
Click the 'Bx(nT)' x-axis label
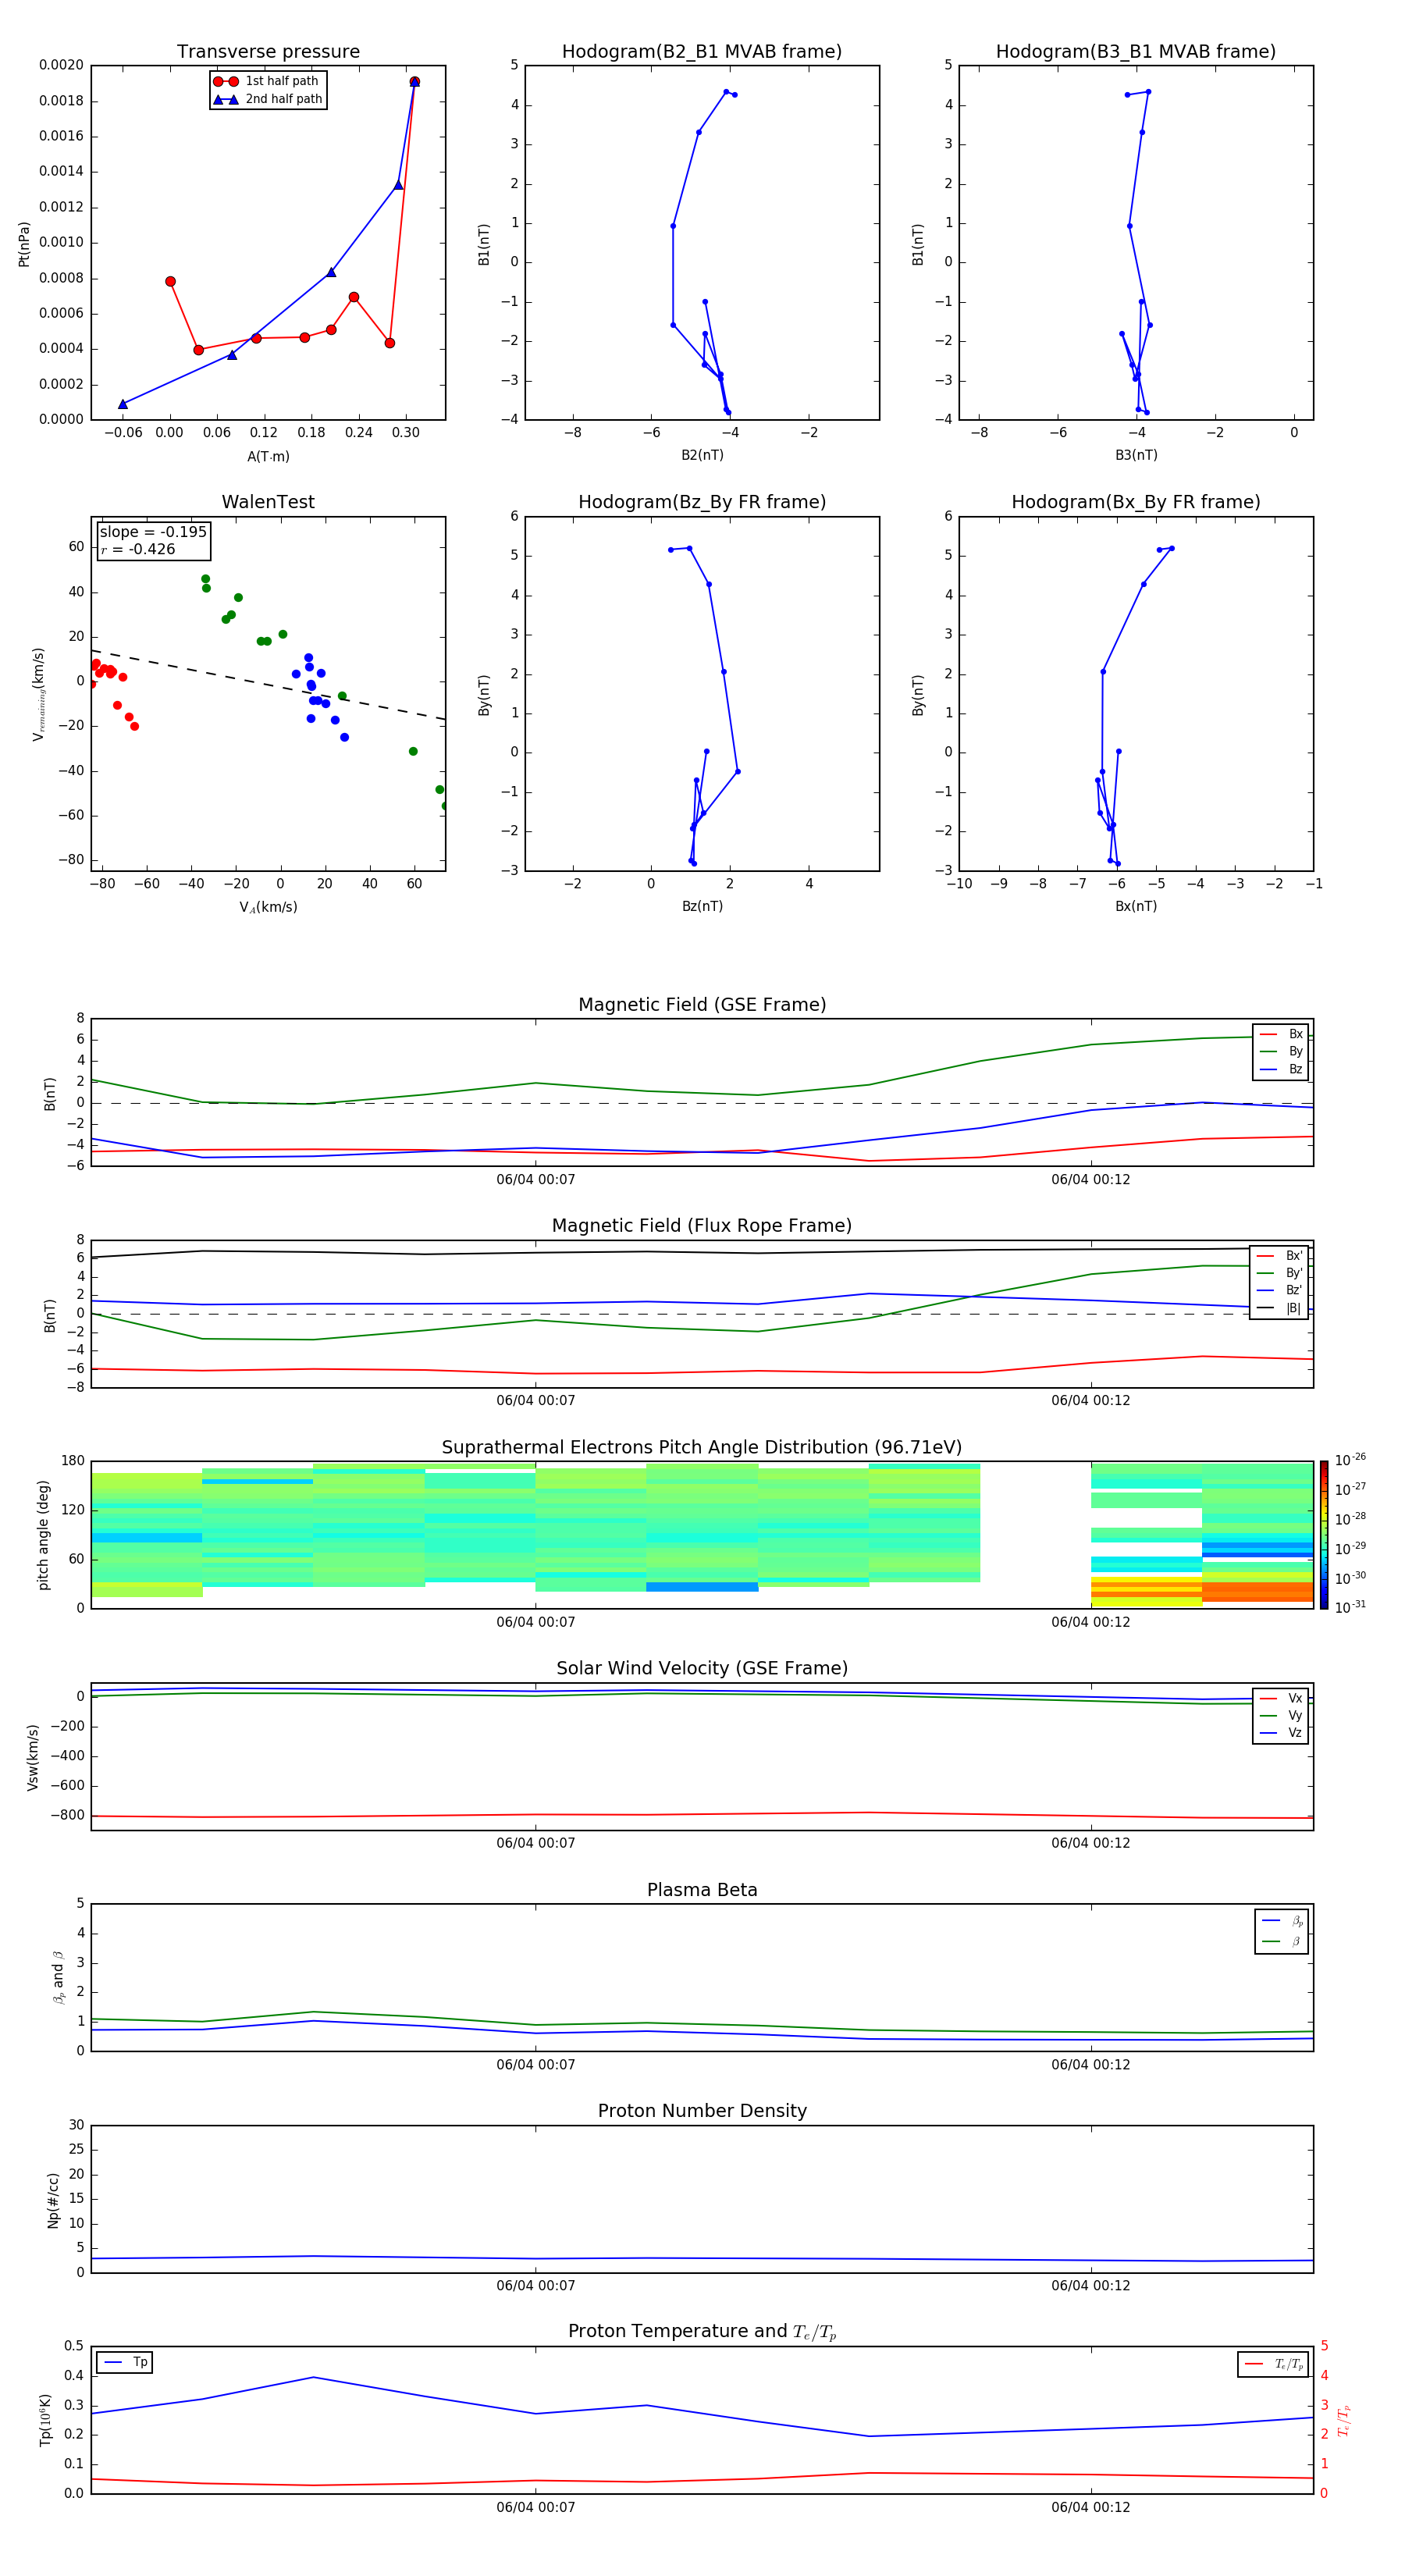[1136, 906]
